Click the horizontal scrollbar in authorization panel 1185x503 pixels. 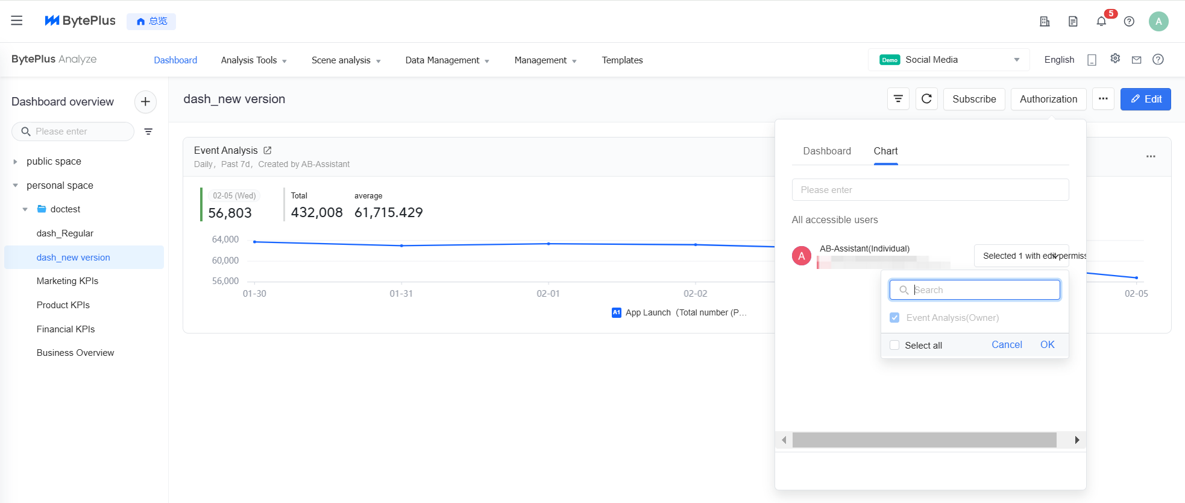(924, 440)
